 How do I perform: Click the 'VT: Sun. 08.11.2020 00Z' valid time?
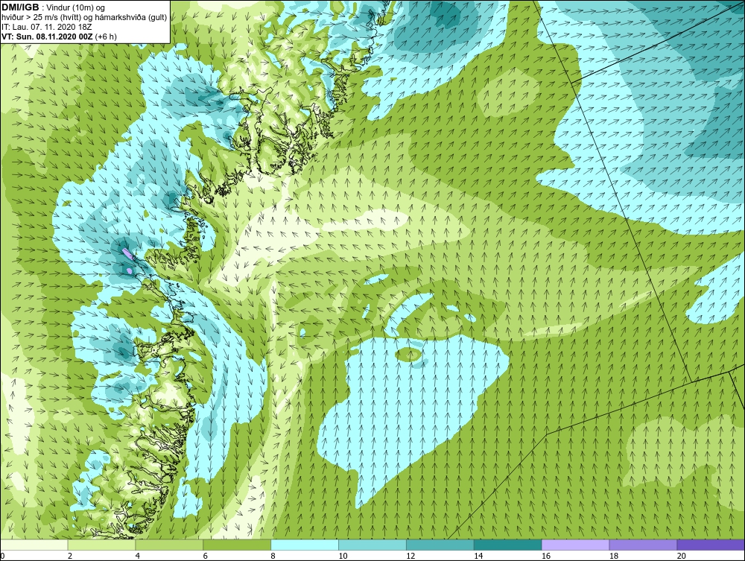coord(48,36)
